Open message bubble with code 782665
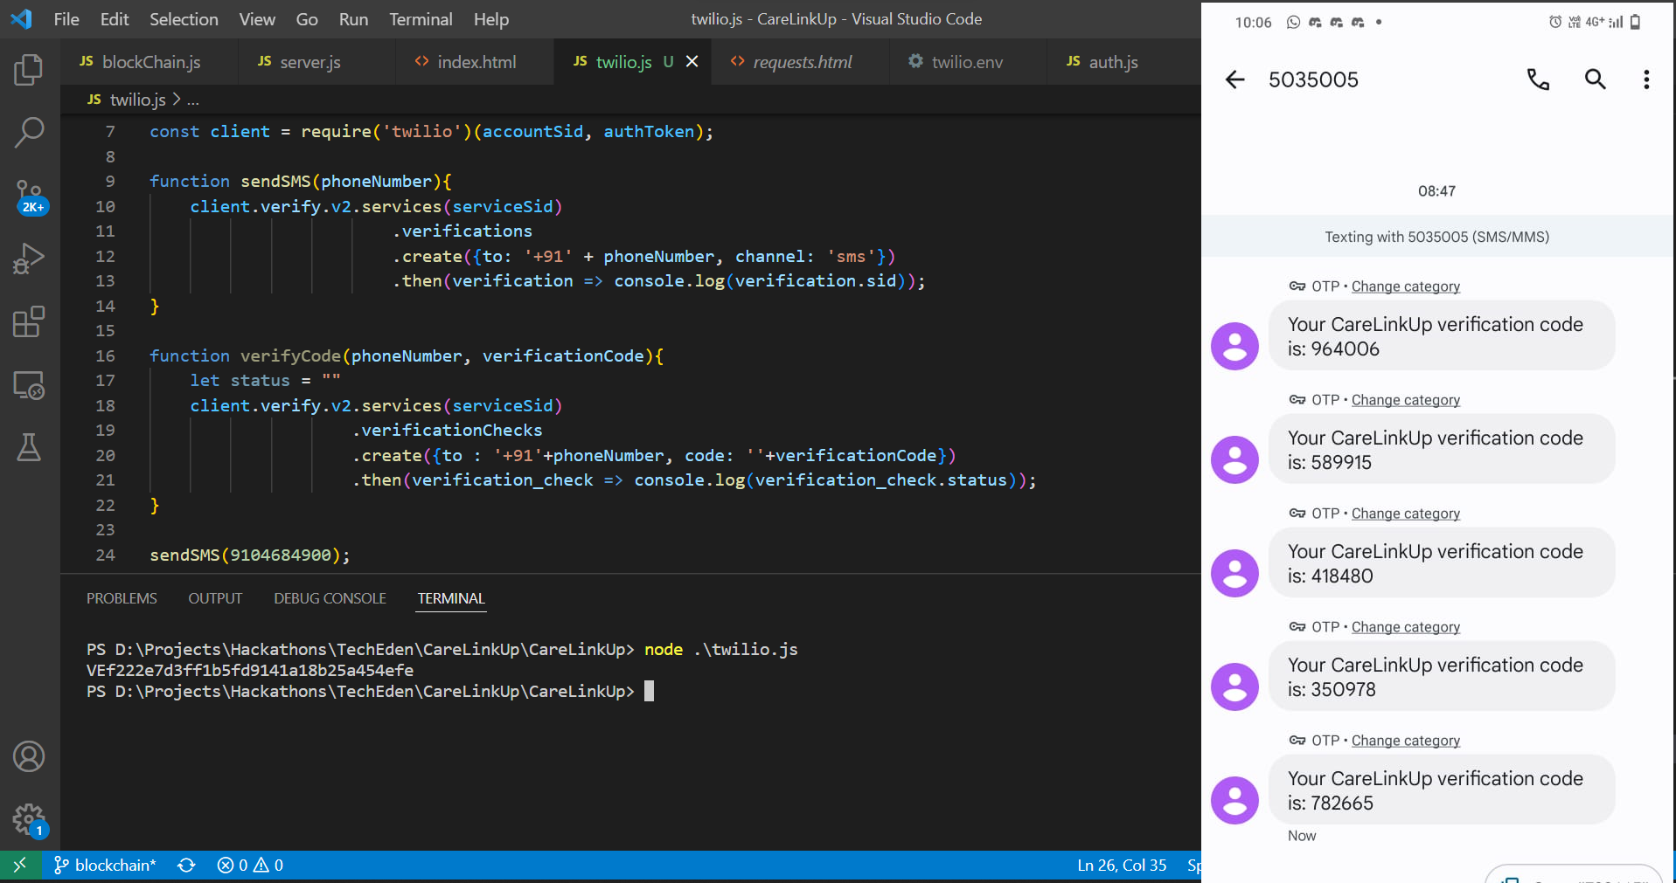 pyautogui.click(x=1441, y=790)
